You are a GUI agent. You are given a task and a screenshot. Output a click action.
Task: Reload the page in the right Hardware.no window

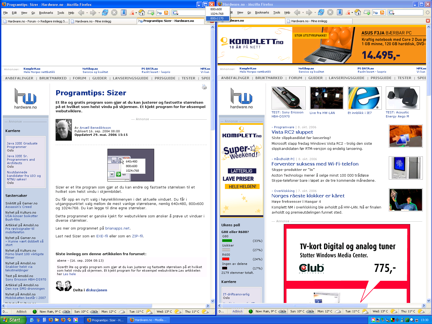[321, 12]
